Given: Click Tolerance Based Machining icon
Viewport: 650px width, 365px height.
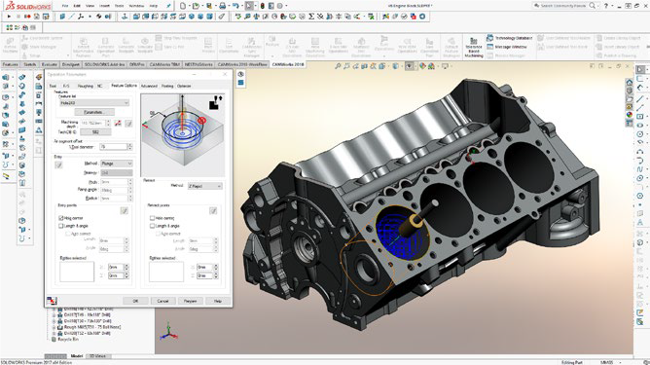Looking at the screenshot, I should click(x=474, y=47).
